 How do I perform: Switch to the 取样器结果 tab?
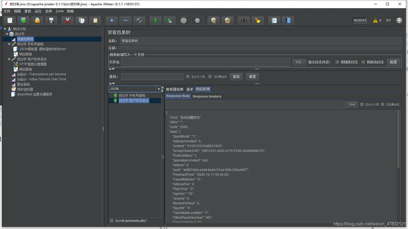pyautogui.click(x=175, y=89)
